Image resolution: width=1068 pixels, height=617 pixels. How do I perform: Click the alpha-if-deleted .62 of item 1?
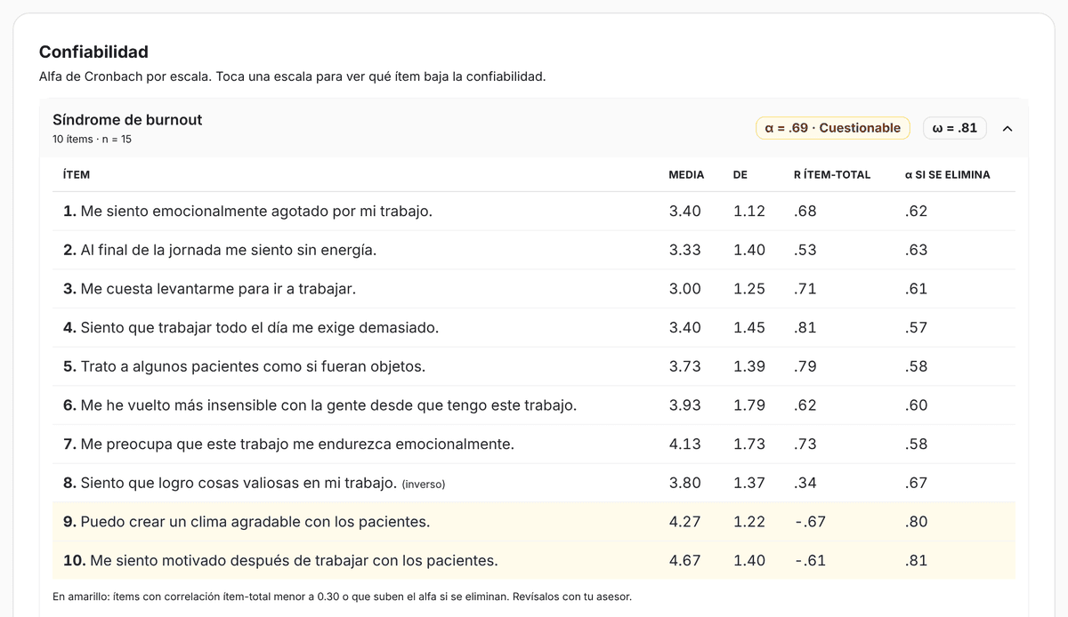[x=916, y=212]
